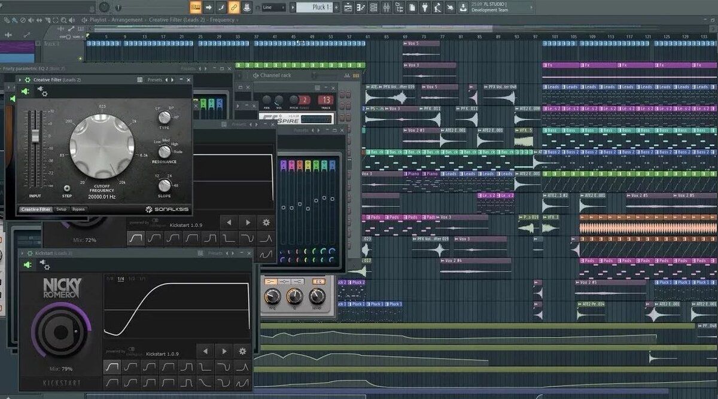Toggle Creative Filter green enable speaker
This screenshot has height=399, width=718.
pyautogui.click(x=26, y=91)
